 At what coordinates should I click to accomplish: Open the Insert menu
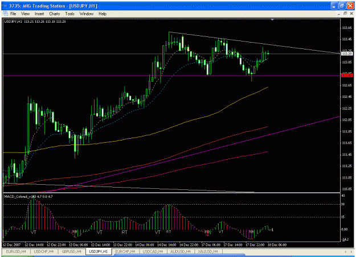pos(39,14)
